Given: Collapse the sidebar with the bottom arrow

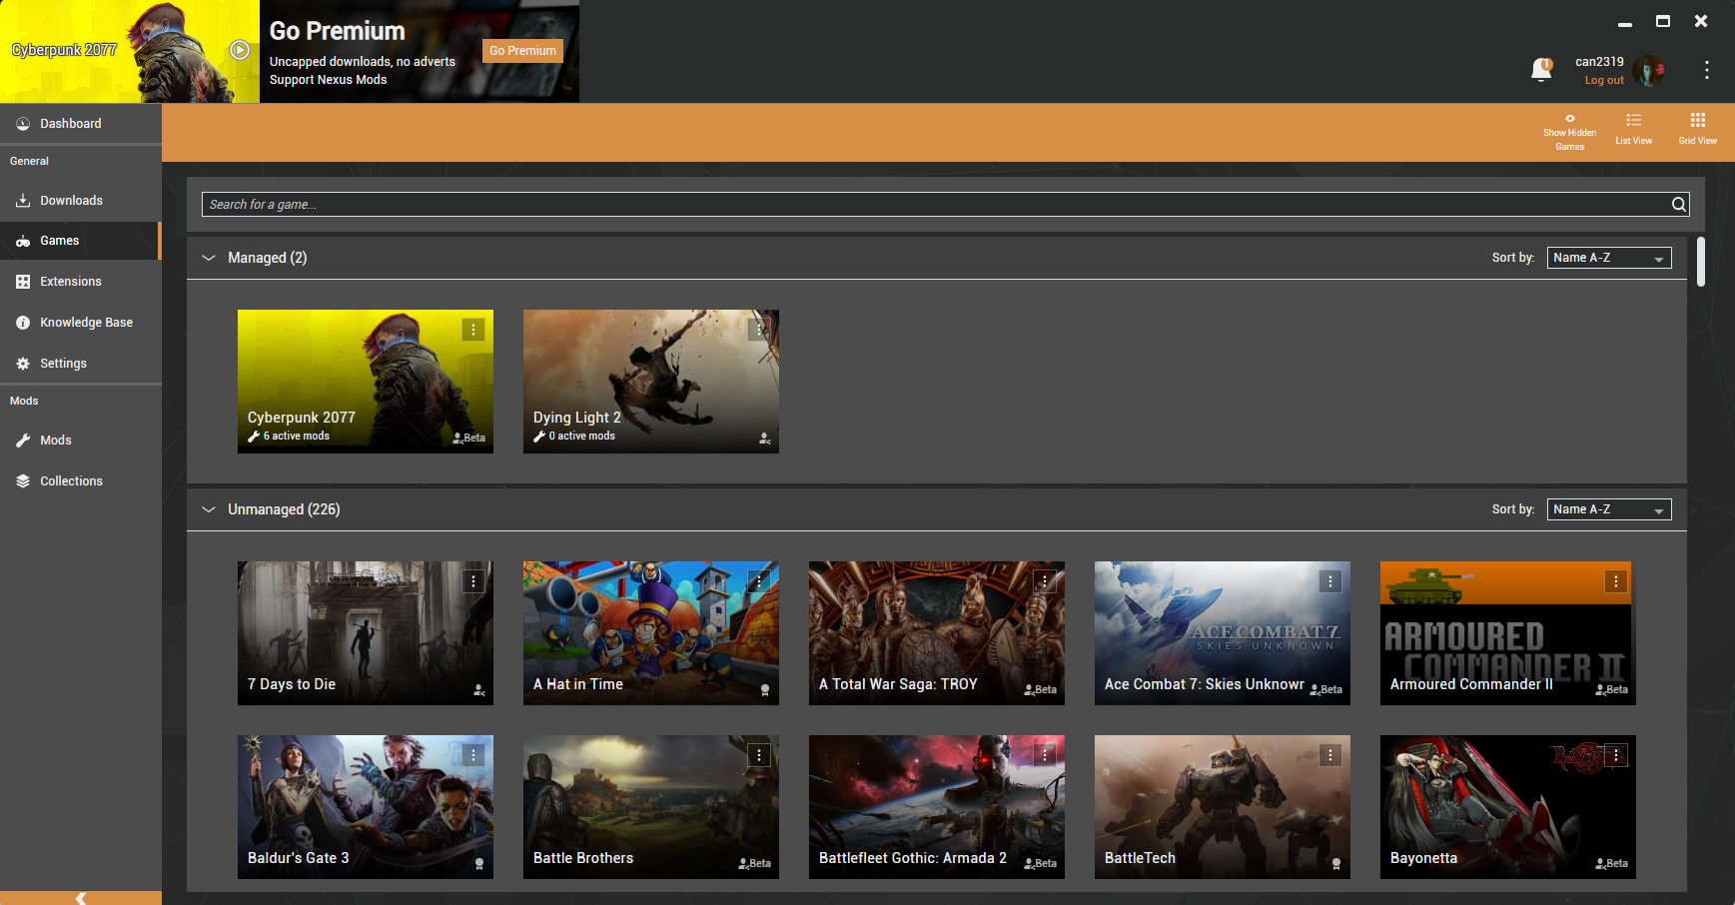Looking at the screenshot, I should (81, 898).
